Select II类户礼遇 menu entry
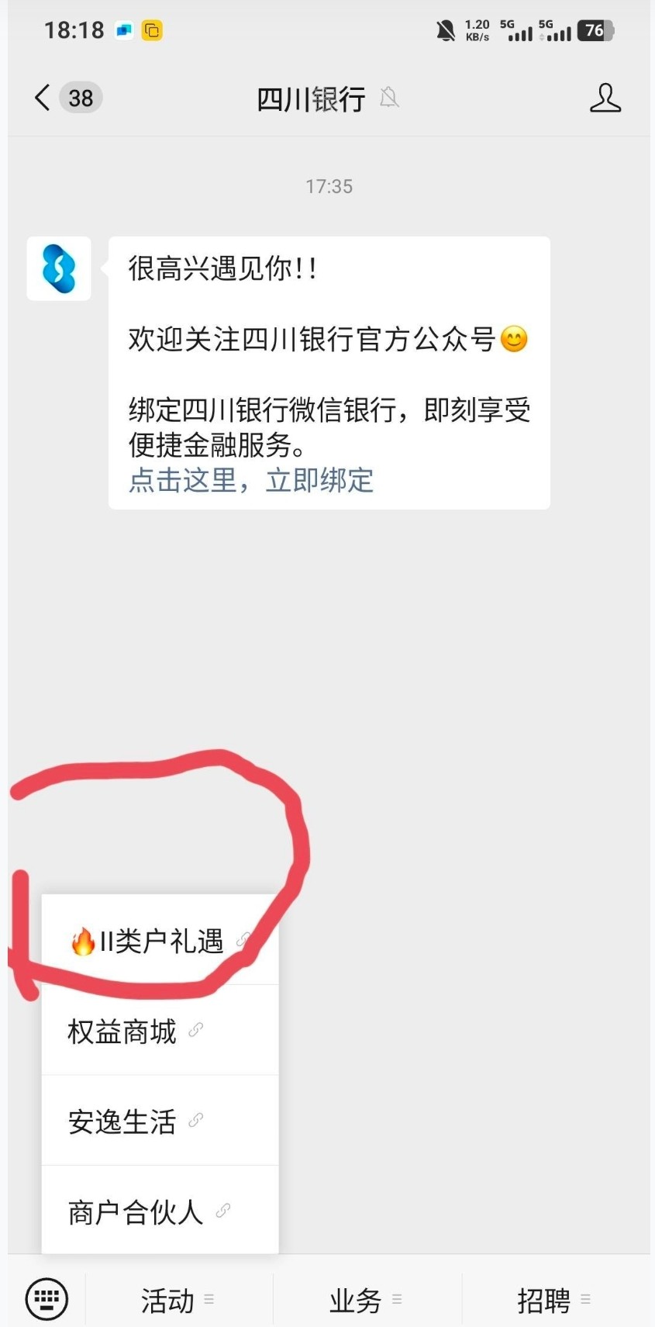This screenshot has width=655, height=1327. [x=160, y=940]
